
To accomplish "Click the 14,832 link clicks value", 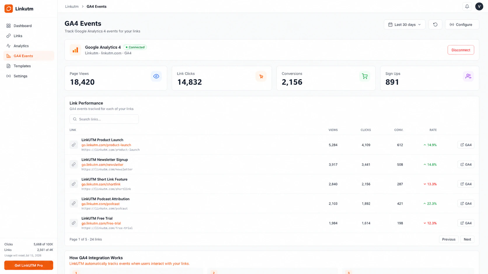I will pos(189,82).
